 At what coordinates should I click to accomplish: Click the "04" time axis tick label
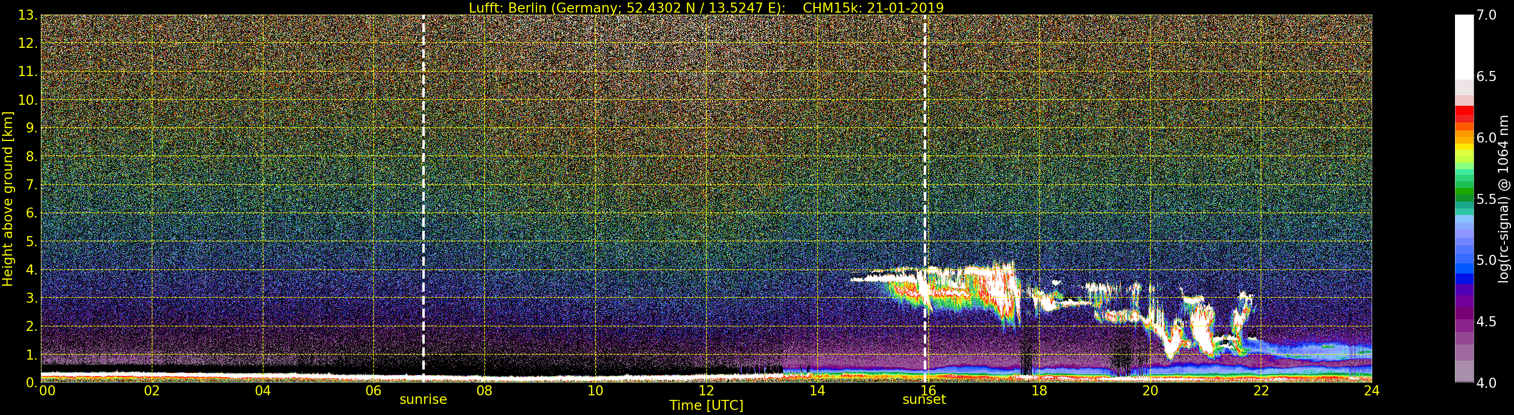click(263, 391)
